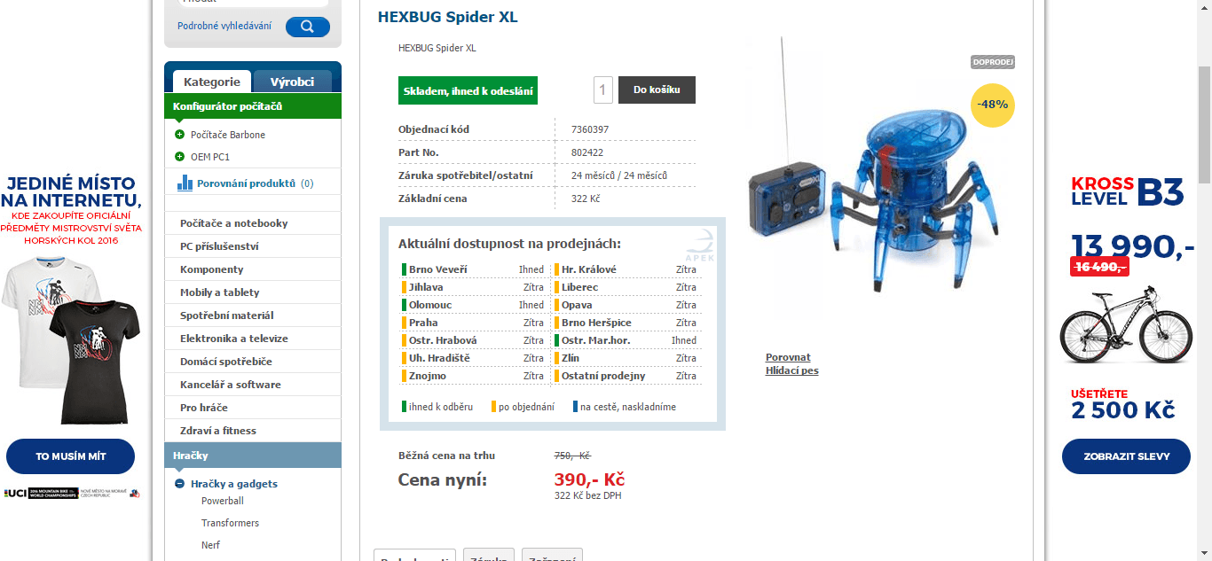The image size is (1212, 561).
Task: Open Počítače a notebooky category
Action: coord(253,223)
